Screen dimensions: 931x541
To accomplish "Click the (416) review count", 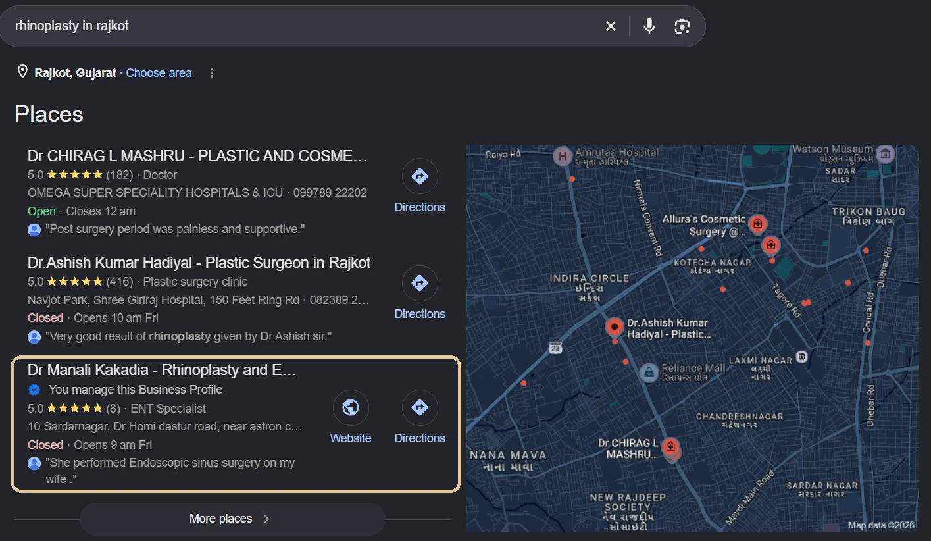I will (120, 282).
